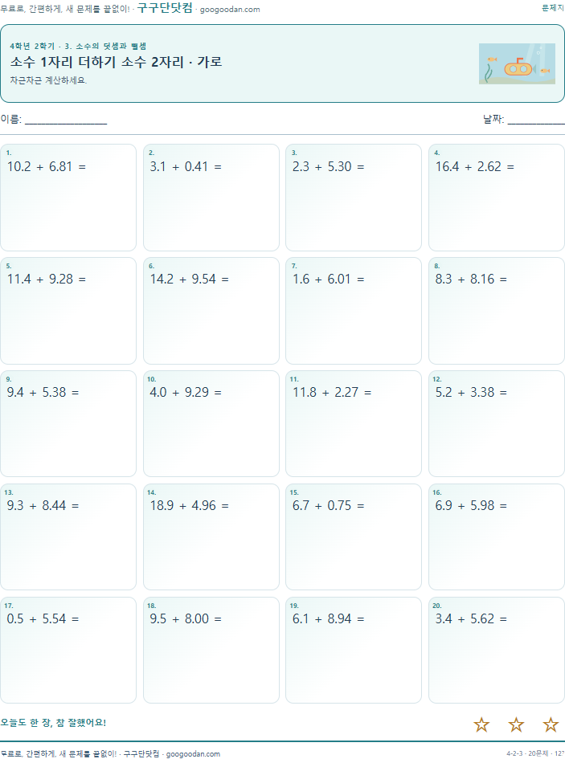The height and width of the screenshot is (759, 565).
Task: Click the first rating star
Action: pos(481,724)
